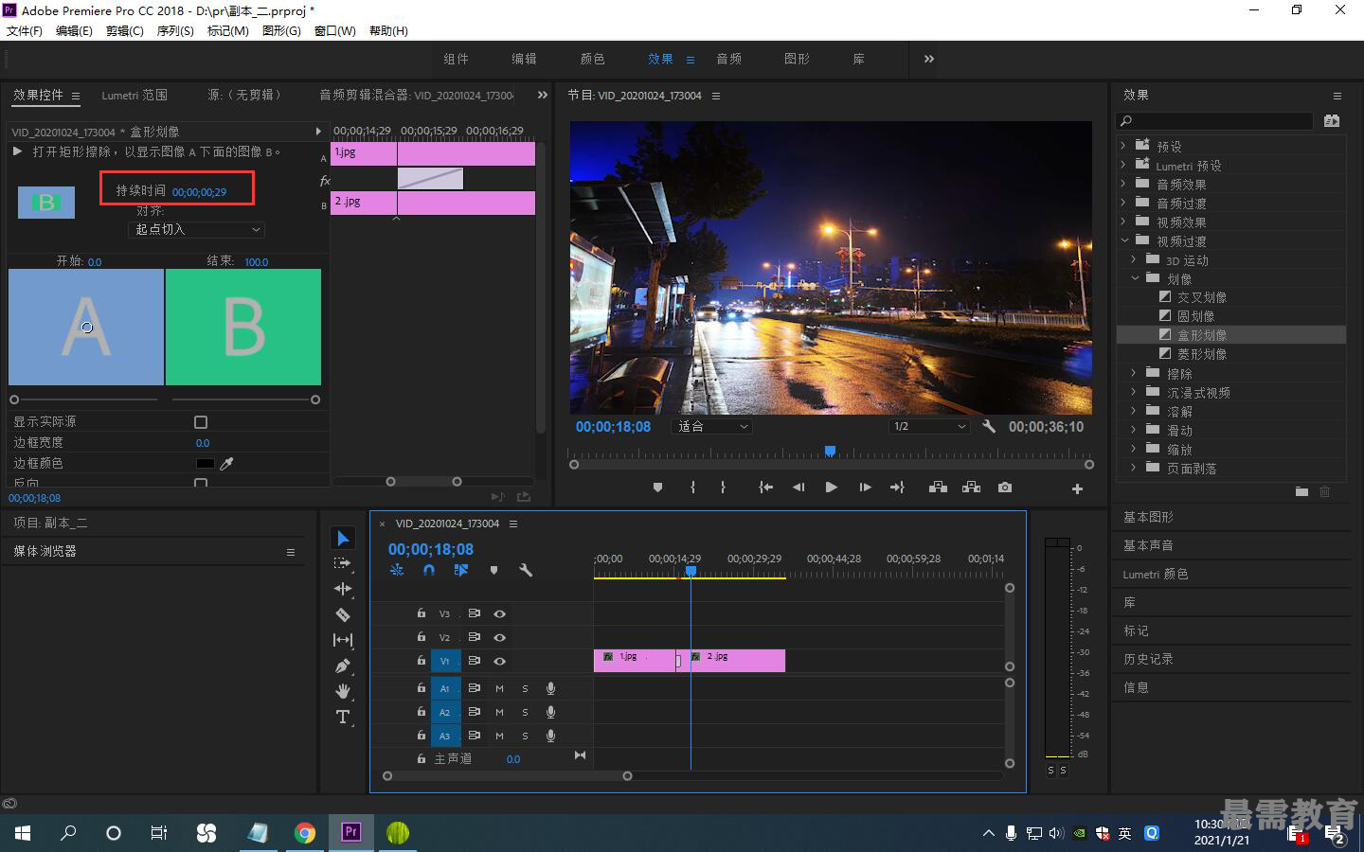Select the Track Select Forward tool
1364x852 pixels.
pos(343,563)
